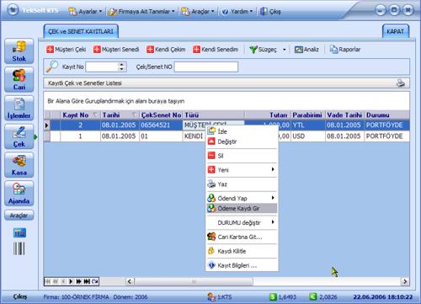Select the record row with Parabirimi USD
The height and width of the screenshot is (304, 421).
coord(226,136)
